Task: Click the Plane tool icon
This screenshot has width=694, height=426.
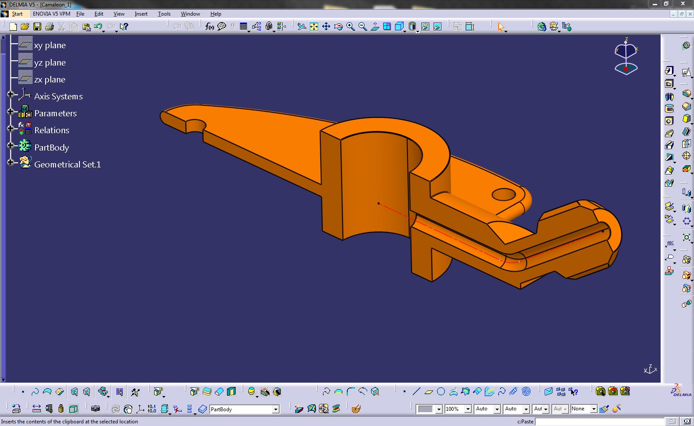Action: (429, 392)
